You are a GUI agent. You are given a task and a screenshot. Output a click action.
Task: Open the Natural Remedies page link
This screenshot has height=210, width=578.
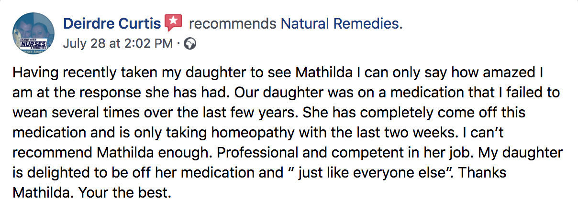coord(341,23)
